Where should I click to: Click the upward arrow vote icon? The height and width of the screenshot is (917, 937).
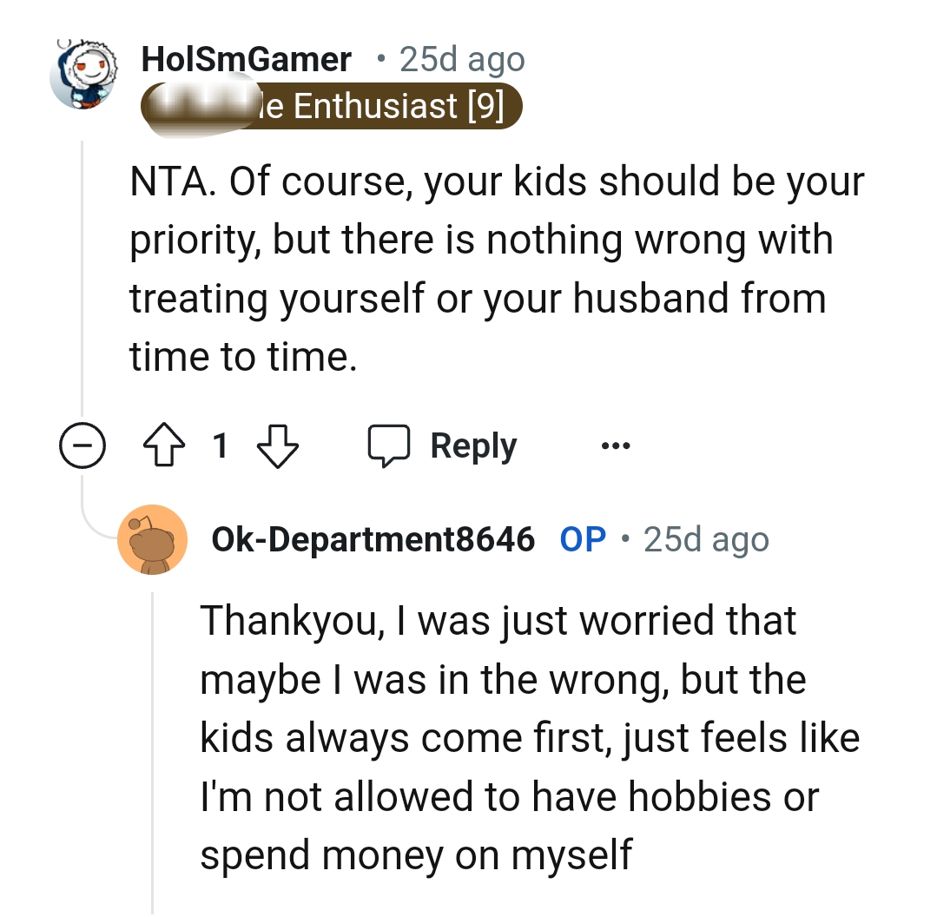pos(164,445)
